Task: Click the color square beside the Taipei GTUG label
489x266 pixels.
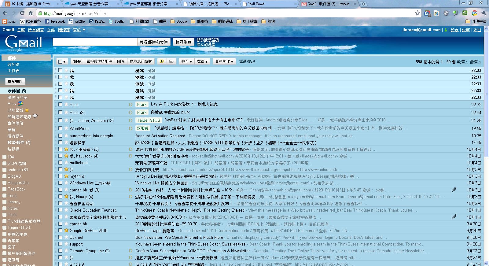Action: pos(4,228)
